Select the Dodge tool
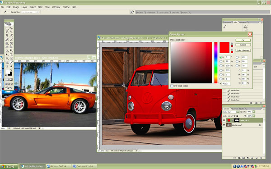 click(11, 50)
